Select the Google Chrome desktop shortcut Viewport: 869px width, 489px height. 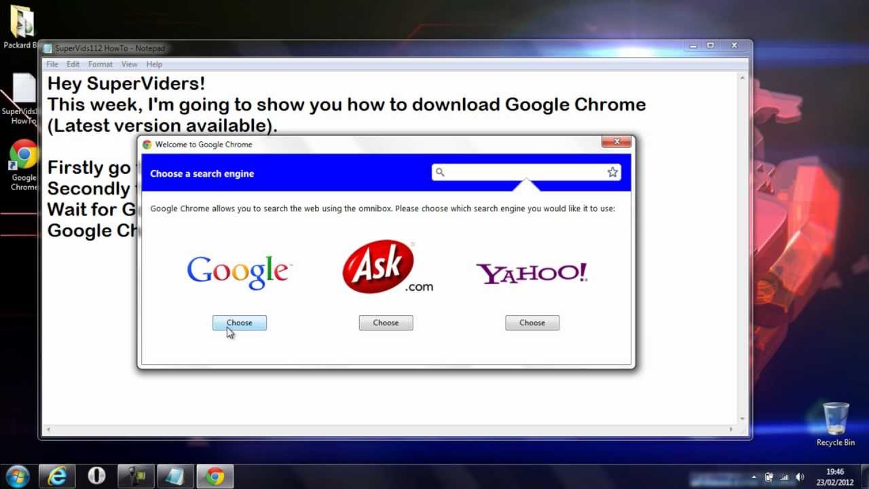(24, 166)
